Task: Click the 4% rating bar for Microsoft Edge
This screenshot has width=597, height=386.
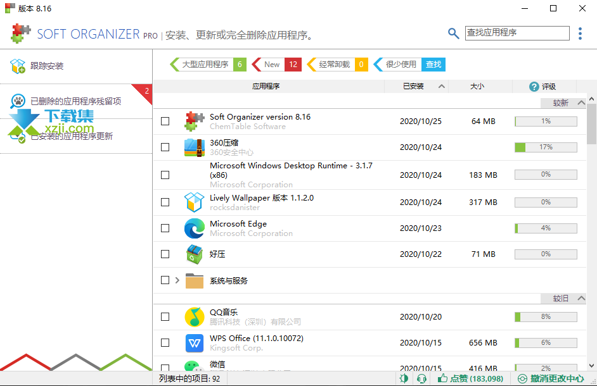Action: [546, 228]
